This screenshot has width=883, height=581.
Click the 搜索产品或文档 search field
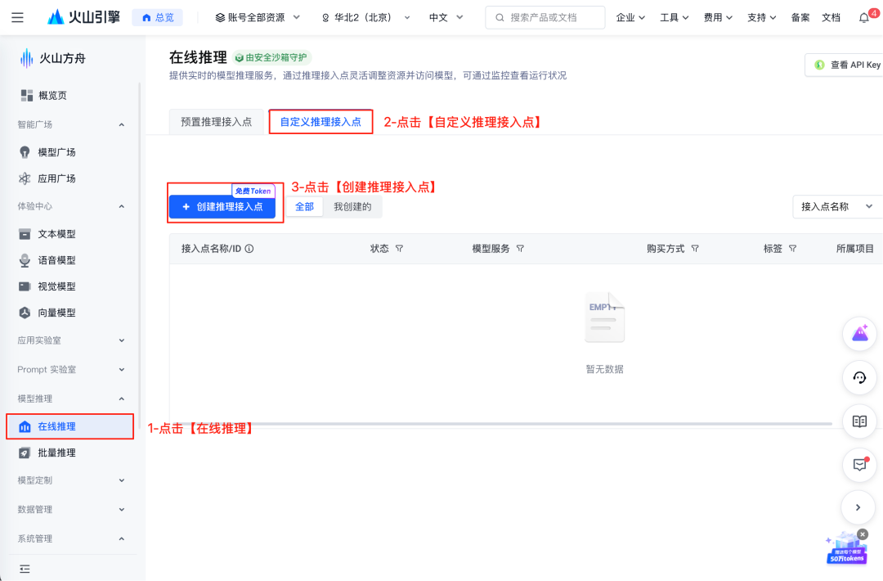coord(545,17)
